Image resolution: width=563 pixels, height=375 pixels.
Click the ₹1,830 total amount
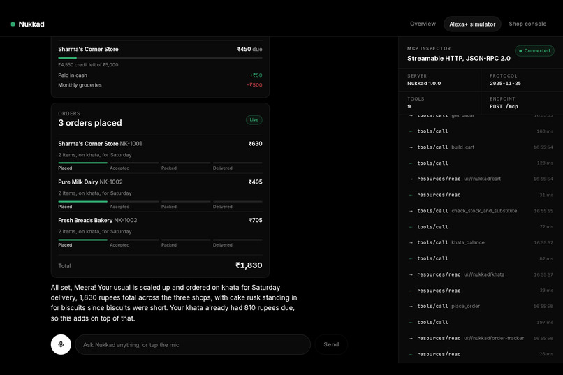point(249,265)
